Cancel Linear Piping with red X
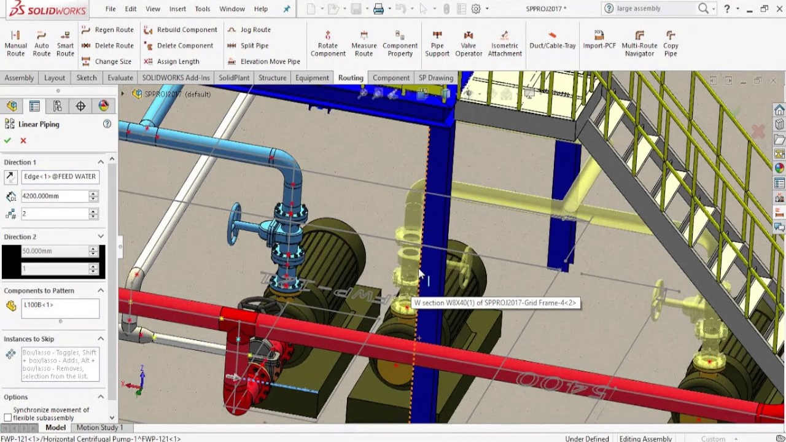The image size is (786, 442). click(x=23, y=141)
